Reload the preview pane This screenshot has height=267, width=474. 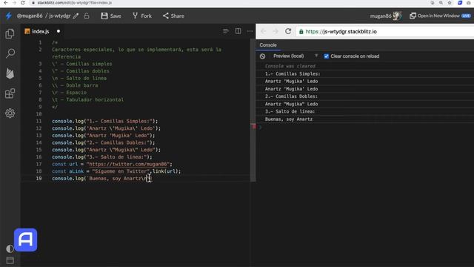(288, 31)
